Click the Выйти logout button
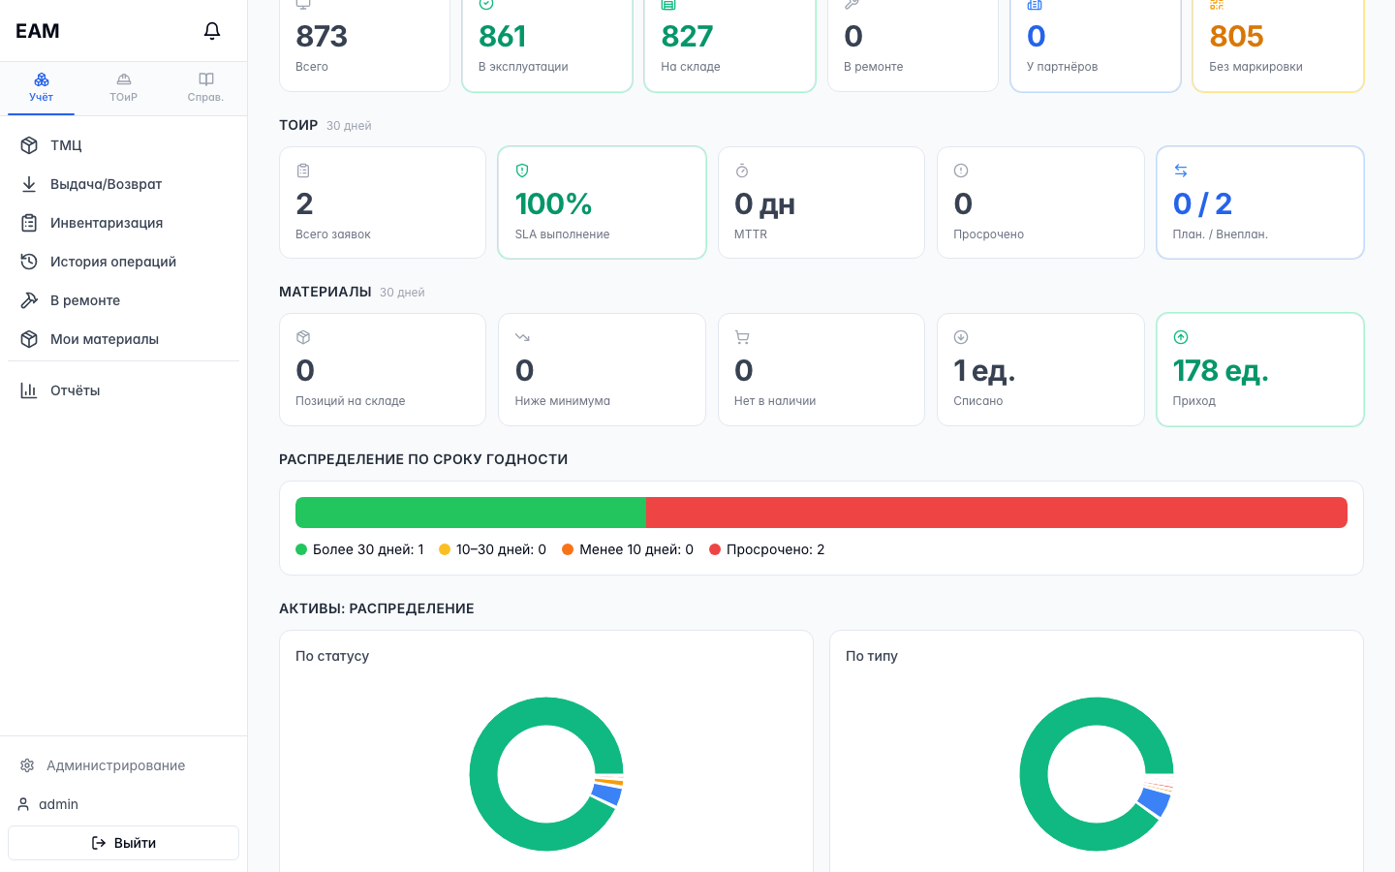This screenshot has width=1395, height=872. click(123, 843)
